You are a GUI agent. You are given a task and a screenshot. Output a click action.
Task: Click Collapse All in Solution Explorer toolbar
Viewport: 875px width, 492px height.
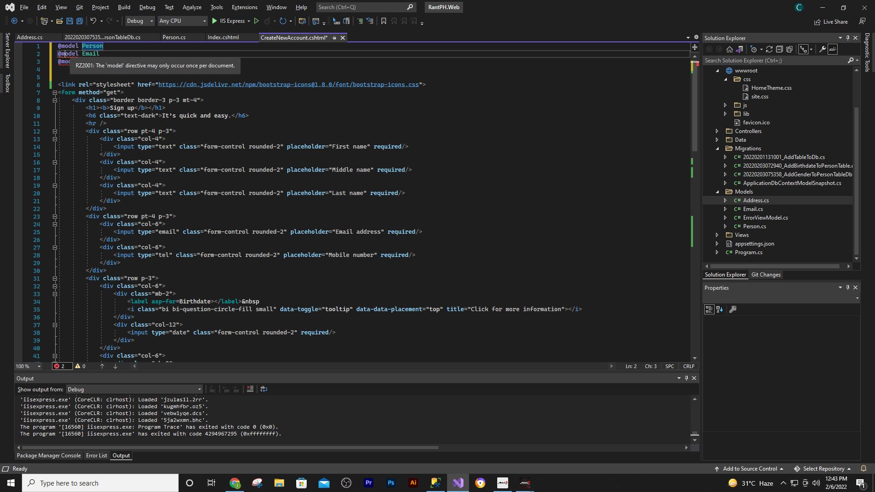point(779,49)
